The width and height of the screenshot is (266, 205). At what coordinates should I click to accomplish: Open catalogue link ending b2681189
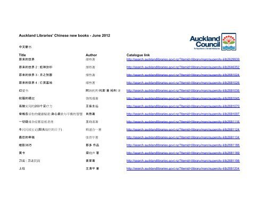click(x=183, y=153)
